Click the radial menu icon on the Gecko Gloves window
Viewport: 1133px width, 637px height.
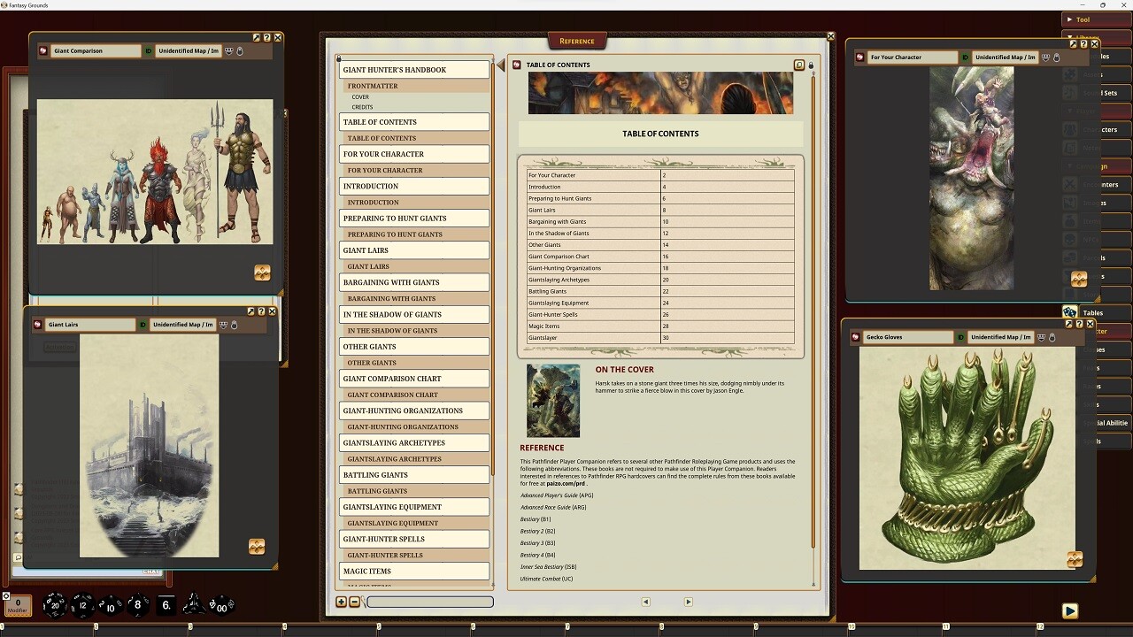tap(1075, 559)
